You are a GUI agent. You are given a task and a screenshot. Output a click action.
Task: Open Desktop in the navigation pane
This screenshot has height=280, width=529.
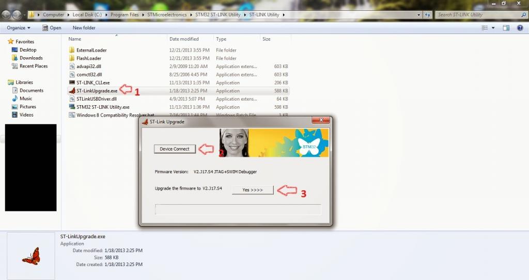[28, 50]
